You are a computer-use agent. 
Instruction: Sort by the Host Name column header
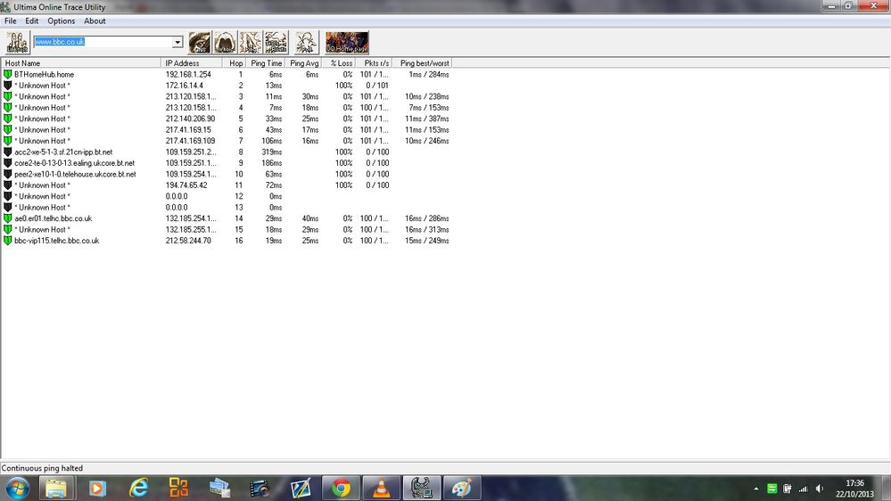pos(81,63)
